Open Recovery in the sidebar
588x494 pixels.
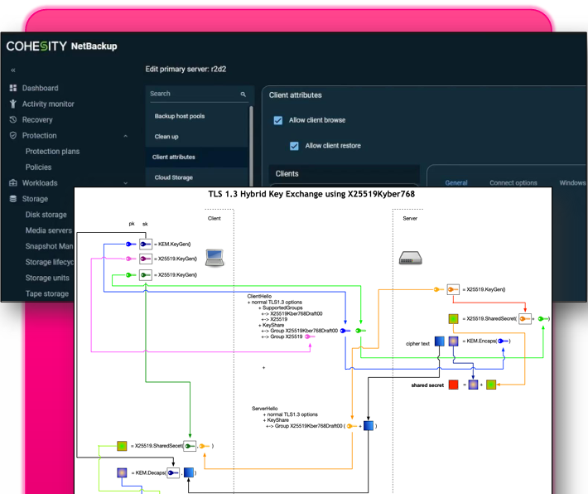coord(37,119)
